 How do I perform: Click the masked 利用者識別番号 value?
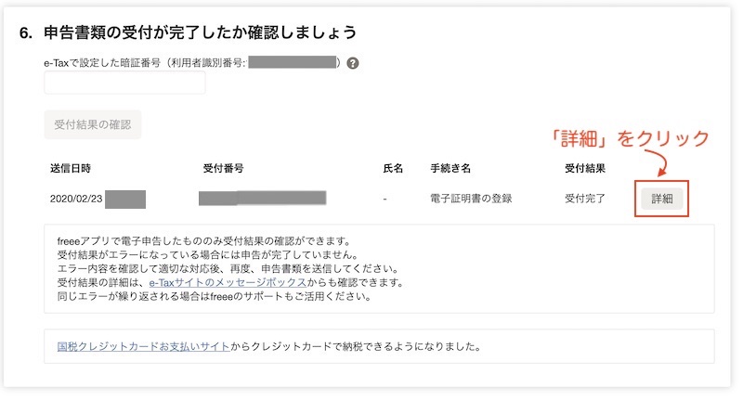click(x=292, y=62)
